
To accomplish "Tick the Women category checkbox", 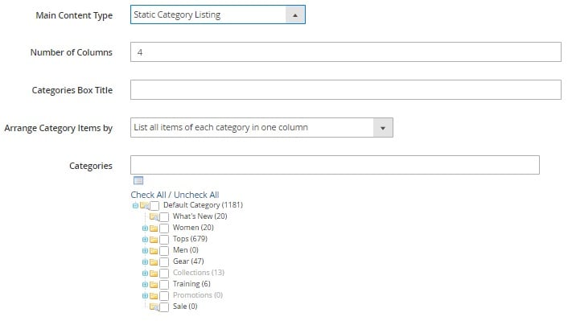I will (x=164, y=228).
